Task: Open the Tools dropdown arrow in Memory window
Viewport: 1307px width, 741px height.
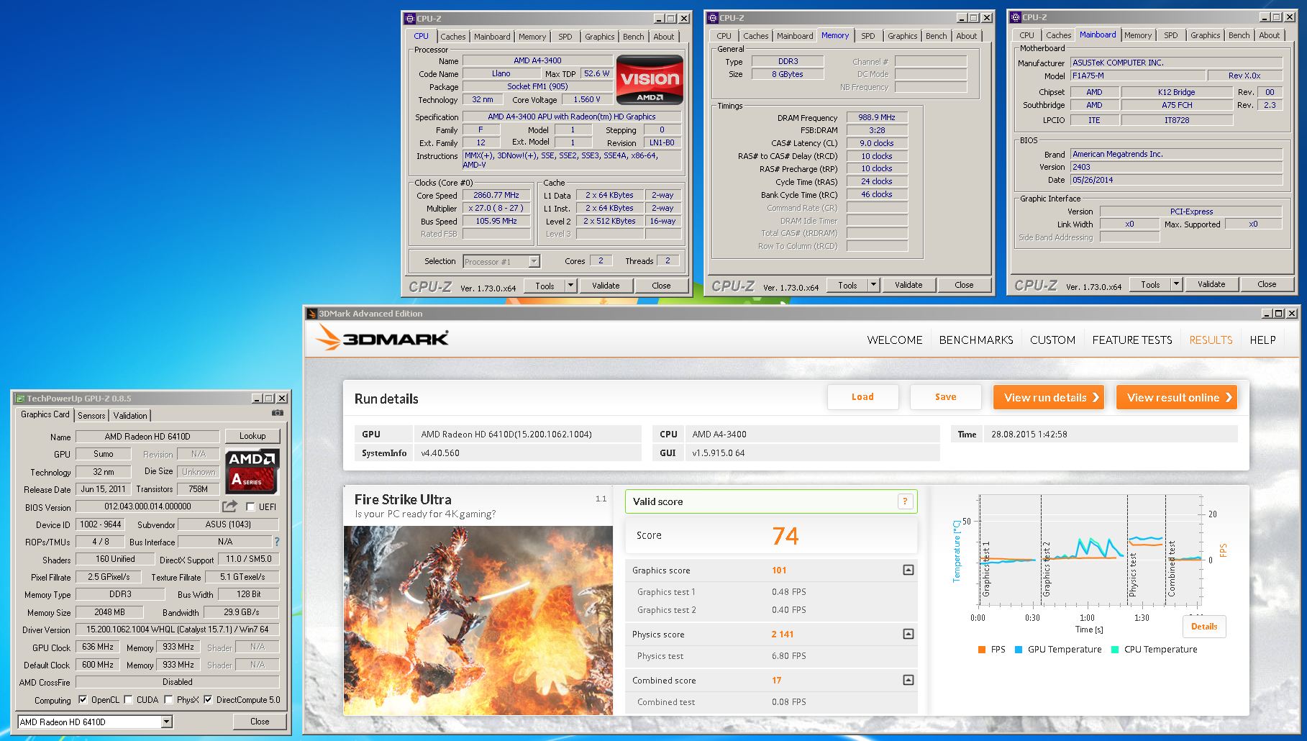Action: pyautogui.click(x=873, y=285)
